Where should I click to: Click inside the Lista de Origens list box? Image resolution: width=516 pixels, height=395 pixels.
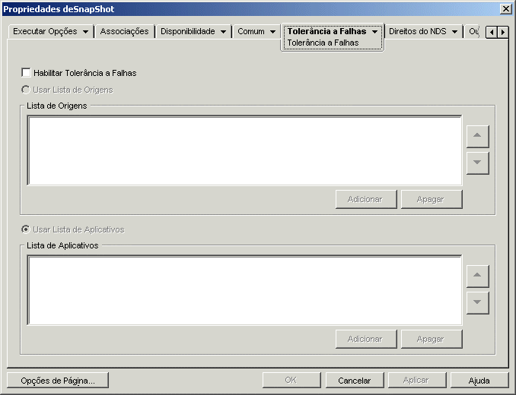pyautogui.click(x=244, y=150)
